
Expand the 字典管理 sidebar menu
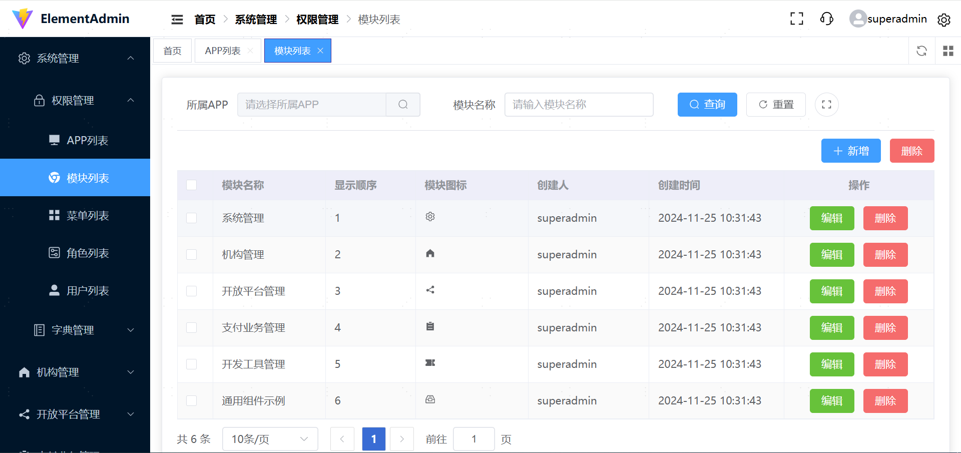click(x=75, y=330)
